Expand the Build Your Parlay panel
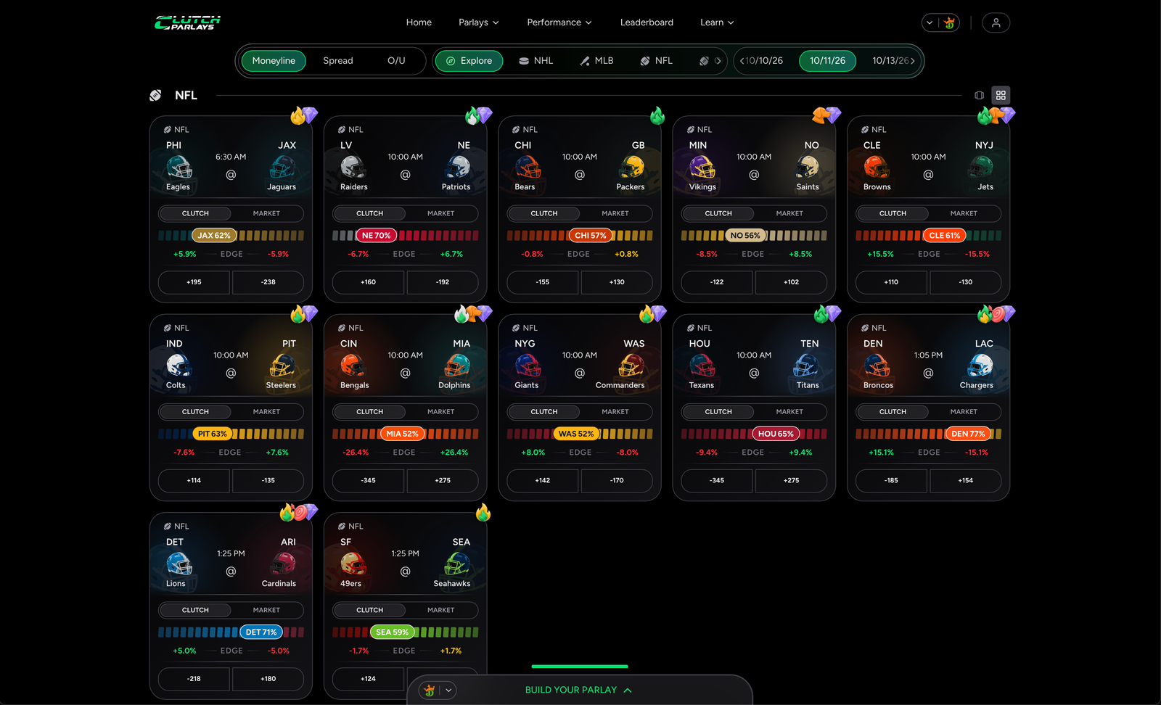The width and height of the screenshot is (1161, 705). (578, 690)
